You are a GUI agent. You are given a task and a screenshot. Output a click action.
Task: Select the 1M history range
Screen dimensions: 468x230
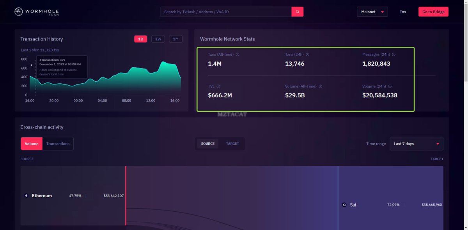tap(175, 39)
